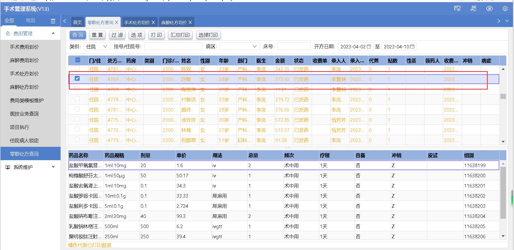514x250 pixels.
Task: Click the 打印 button
Action: (x=157, y=35)
